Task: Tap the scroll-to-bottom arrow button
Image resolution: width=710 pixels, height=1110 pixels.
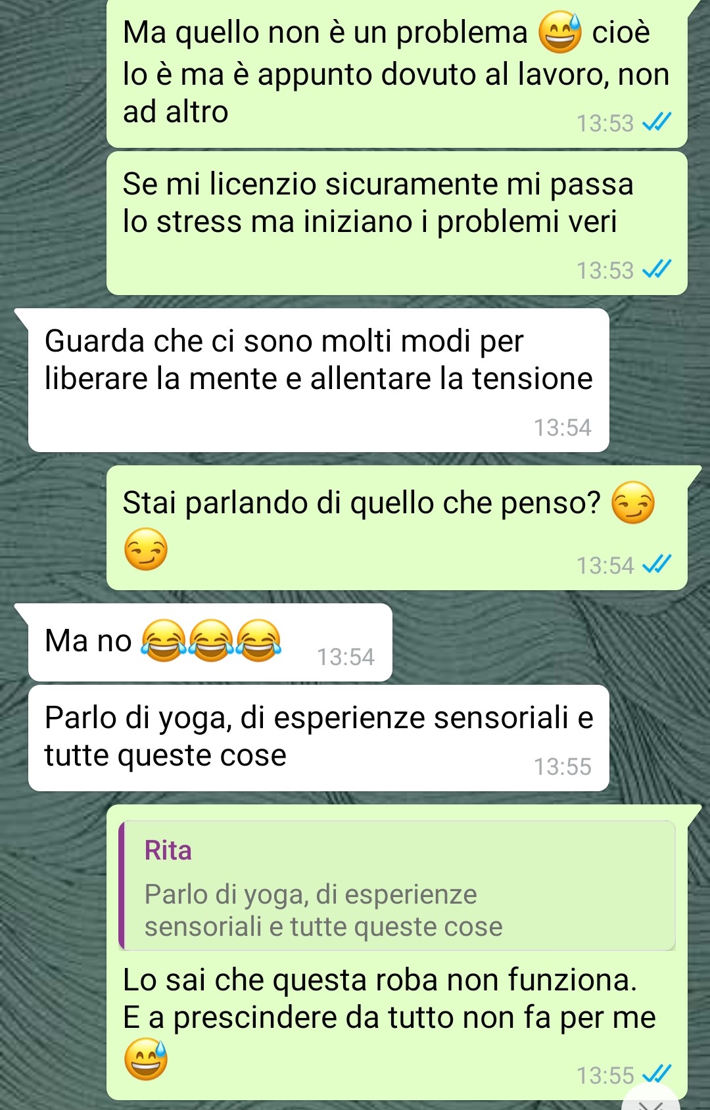Action: coord(651,1098)
